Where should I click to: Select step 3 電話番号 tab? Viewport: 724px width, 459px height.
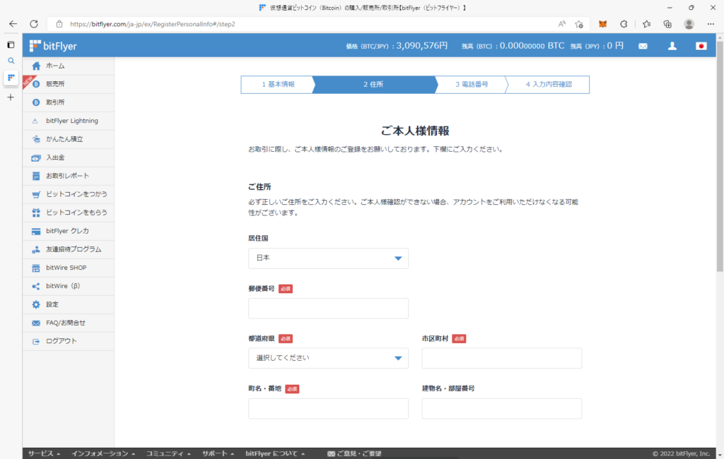tap(471, 85)
